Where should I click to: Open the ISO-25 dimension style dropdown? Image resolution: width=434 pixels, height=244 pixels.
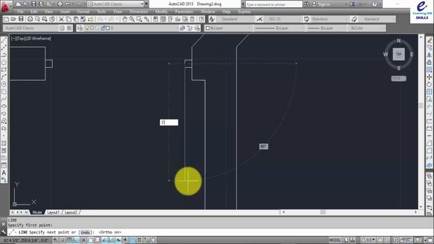[282, 19]
